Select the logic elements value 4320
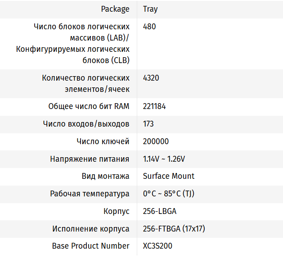283x259 pixels. [151, 78]
